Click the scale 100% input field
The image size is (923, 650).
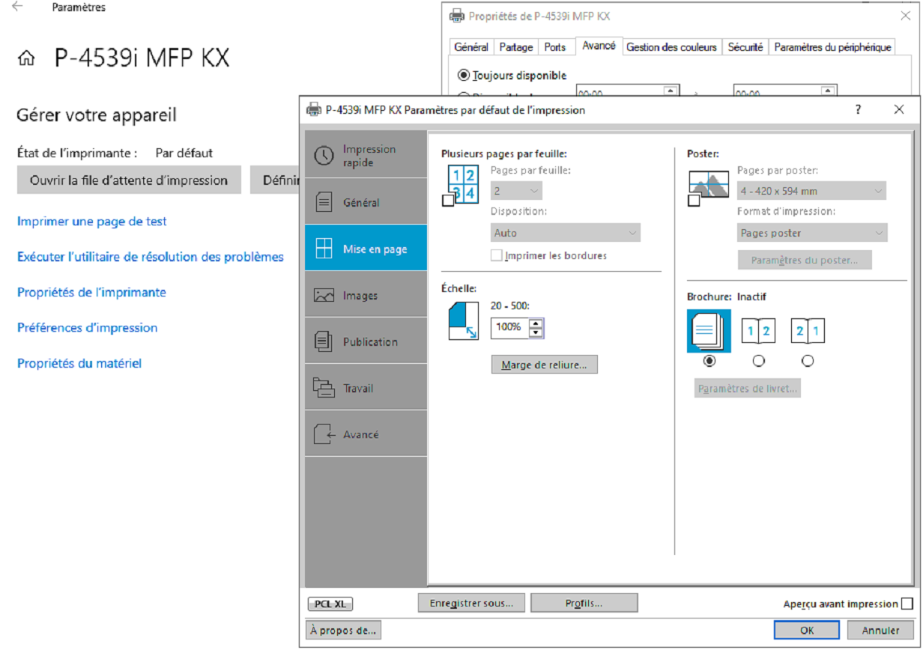(511, 328)
